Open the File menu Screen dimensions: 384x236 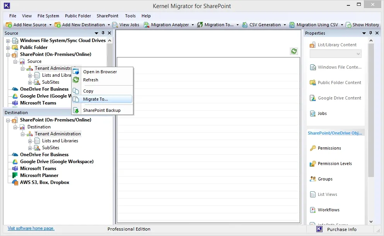(13, 16)
